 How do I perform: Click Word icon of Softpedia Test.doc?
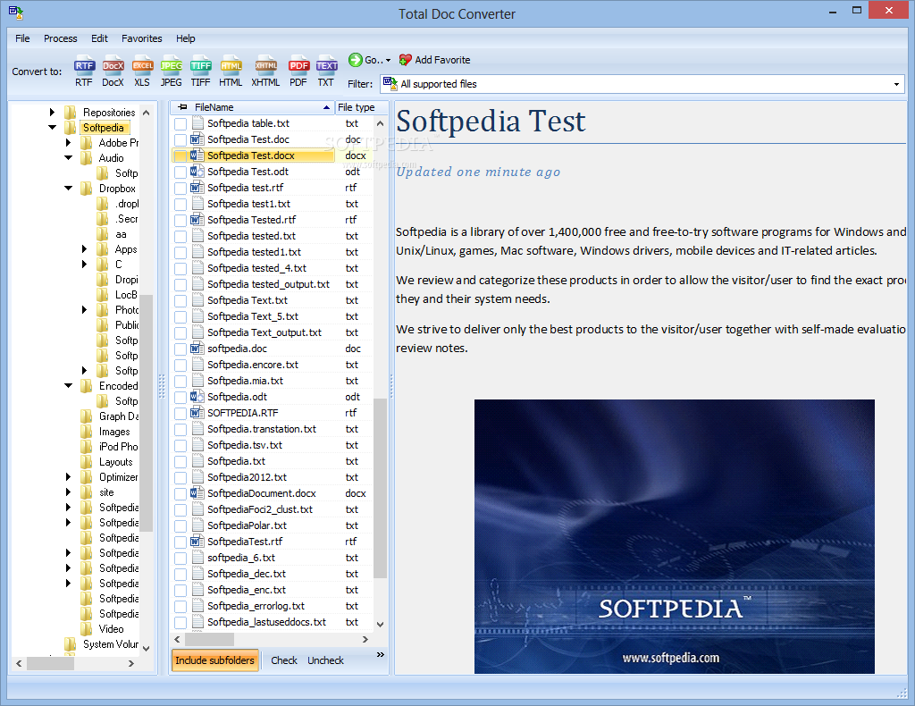point(197,139)
